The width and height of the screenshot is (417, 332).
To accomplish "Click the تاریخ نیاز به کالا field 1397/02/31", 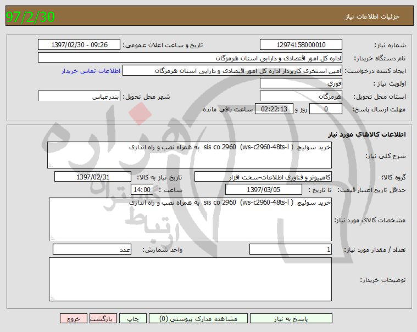I will pos(93,177).
